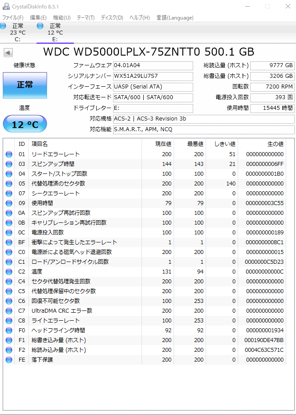The height and width of the screenshot is (415, 296).
Task: Click the interface field UASP (Serial ATA)
Action: [153, 87]
